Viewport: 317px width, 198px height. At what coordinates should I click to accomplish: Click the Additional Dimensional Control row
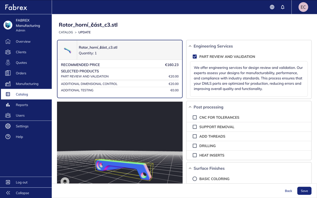pos(120,84)
